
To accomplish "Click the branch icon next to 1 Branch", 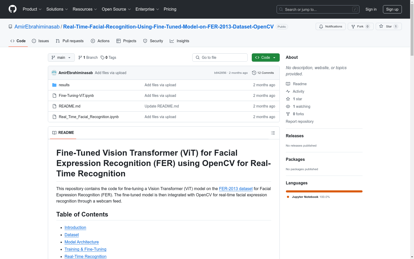I will click(80, 57).
